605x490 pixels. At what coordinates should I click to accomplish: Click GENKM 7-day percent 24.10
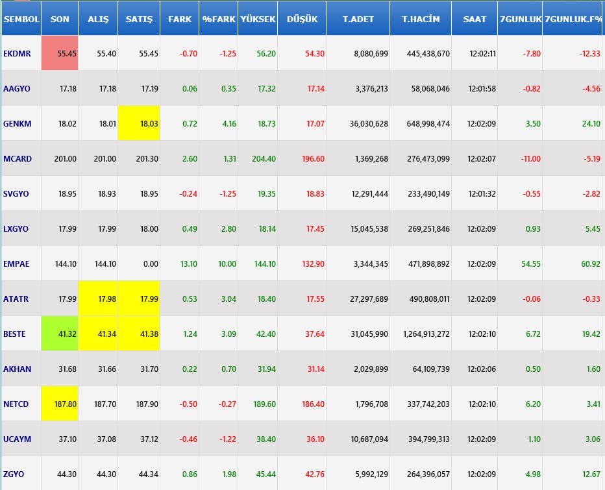(591, 124)
